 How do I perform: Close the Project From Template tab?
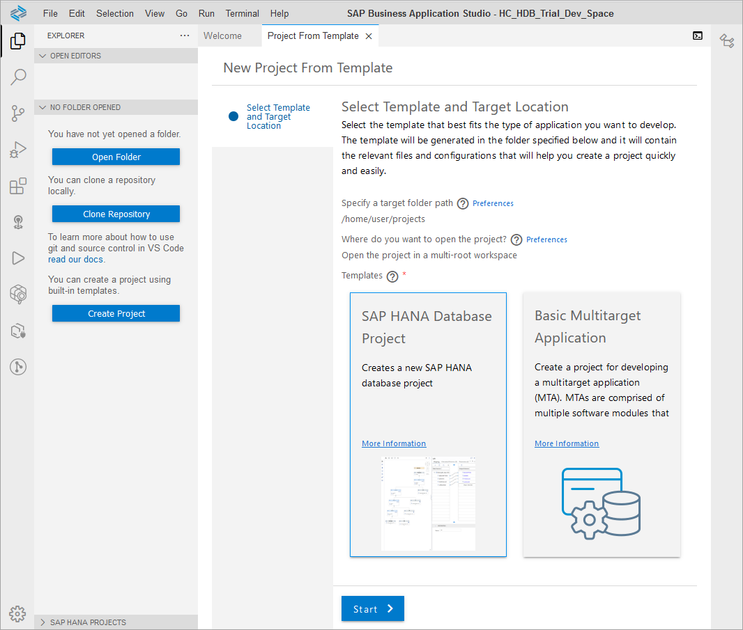[369, 36]
